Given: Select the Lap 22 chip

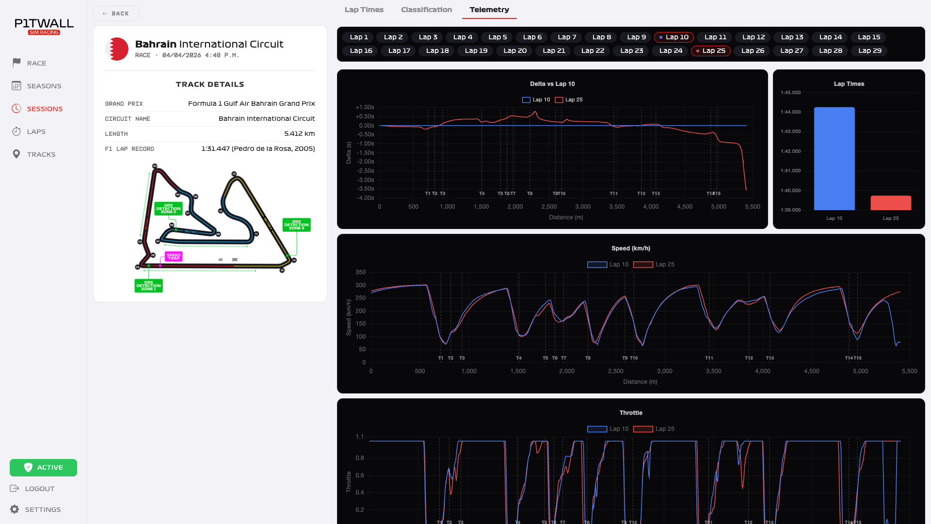Looking at the screenshot, I should click(593, 50).
